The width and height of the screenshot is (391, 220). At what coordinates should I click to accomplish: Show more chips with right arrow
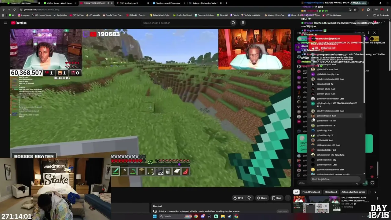tap(375, 192)
